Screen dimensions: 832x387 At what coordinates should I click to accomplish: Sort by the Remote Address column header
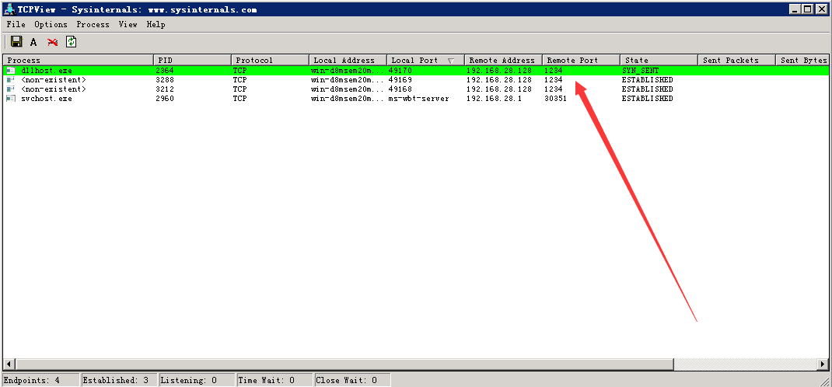(x=502, y=60)
